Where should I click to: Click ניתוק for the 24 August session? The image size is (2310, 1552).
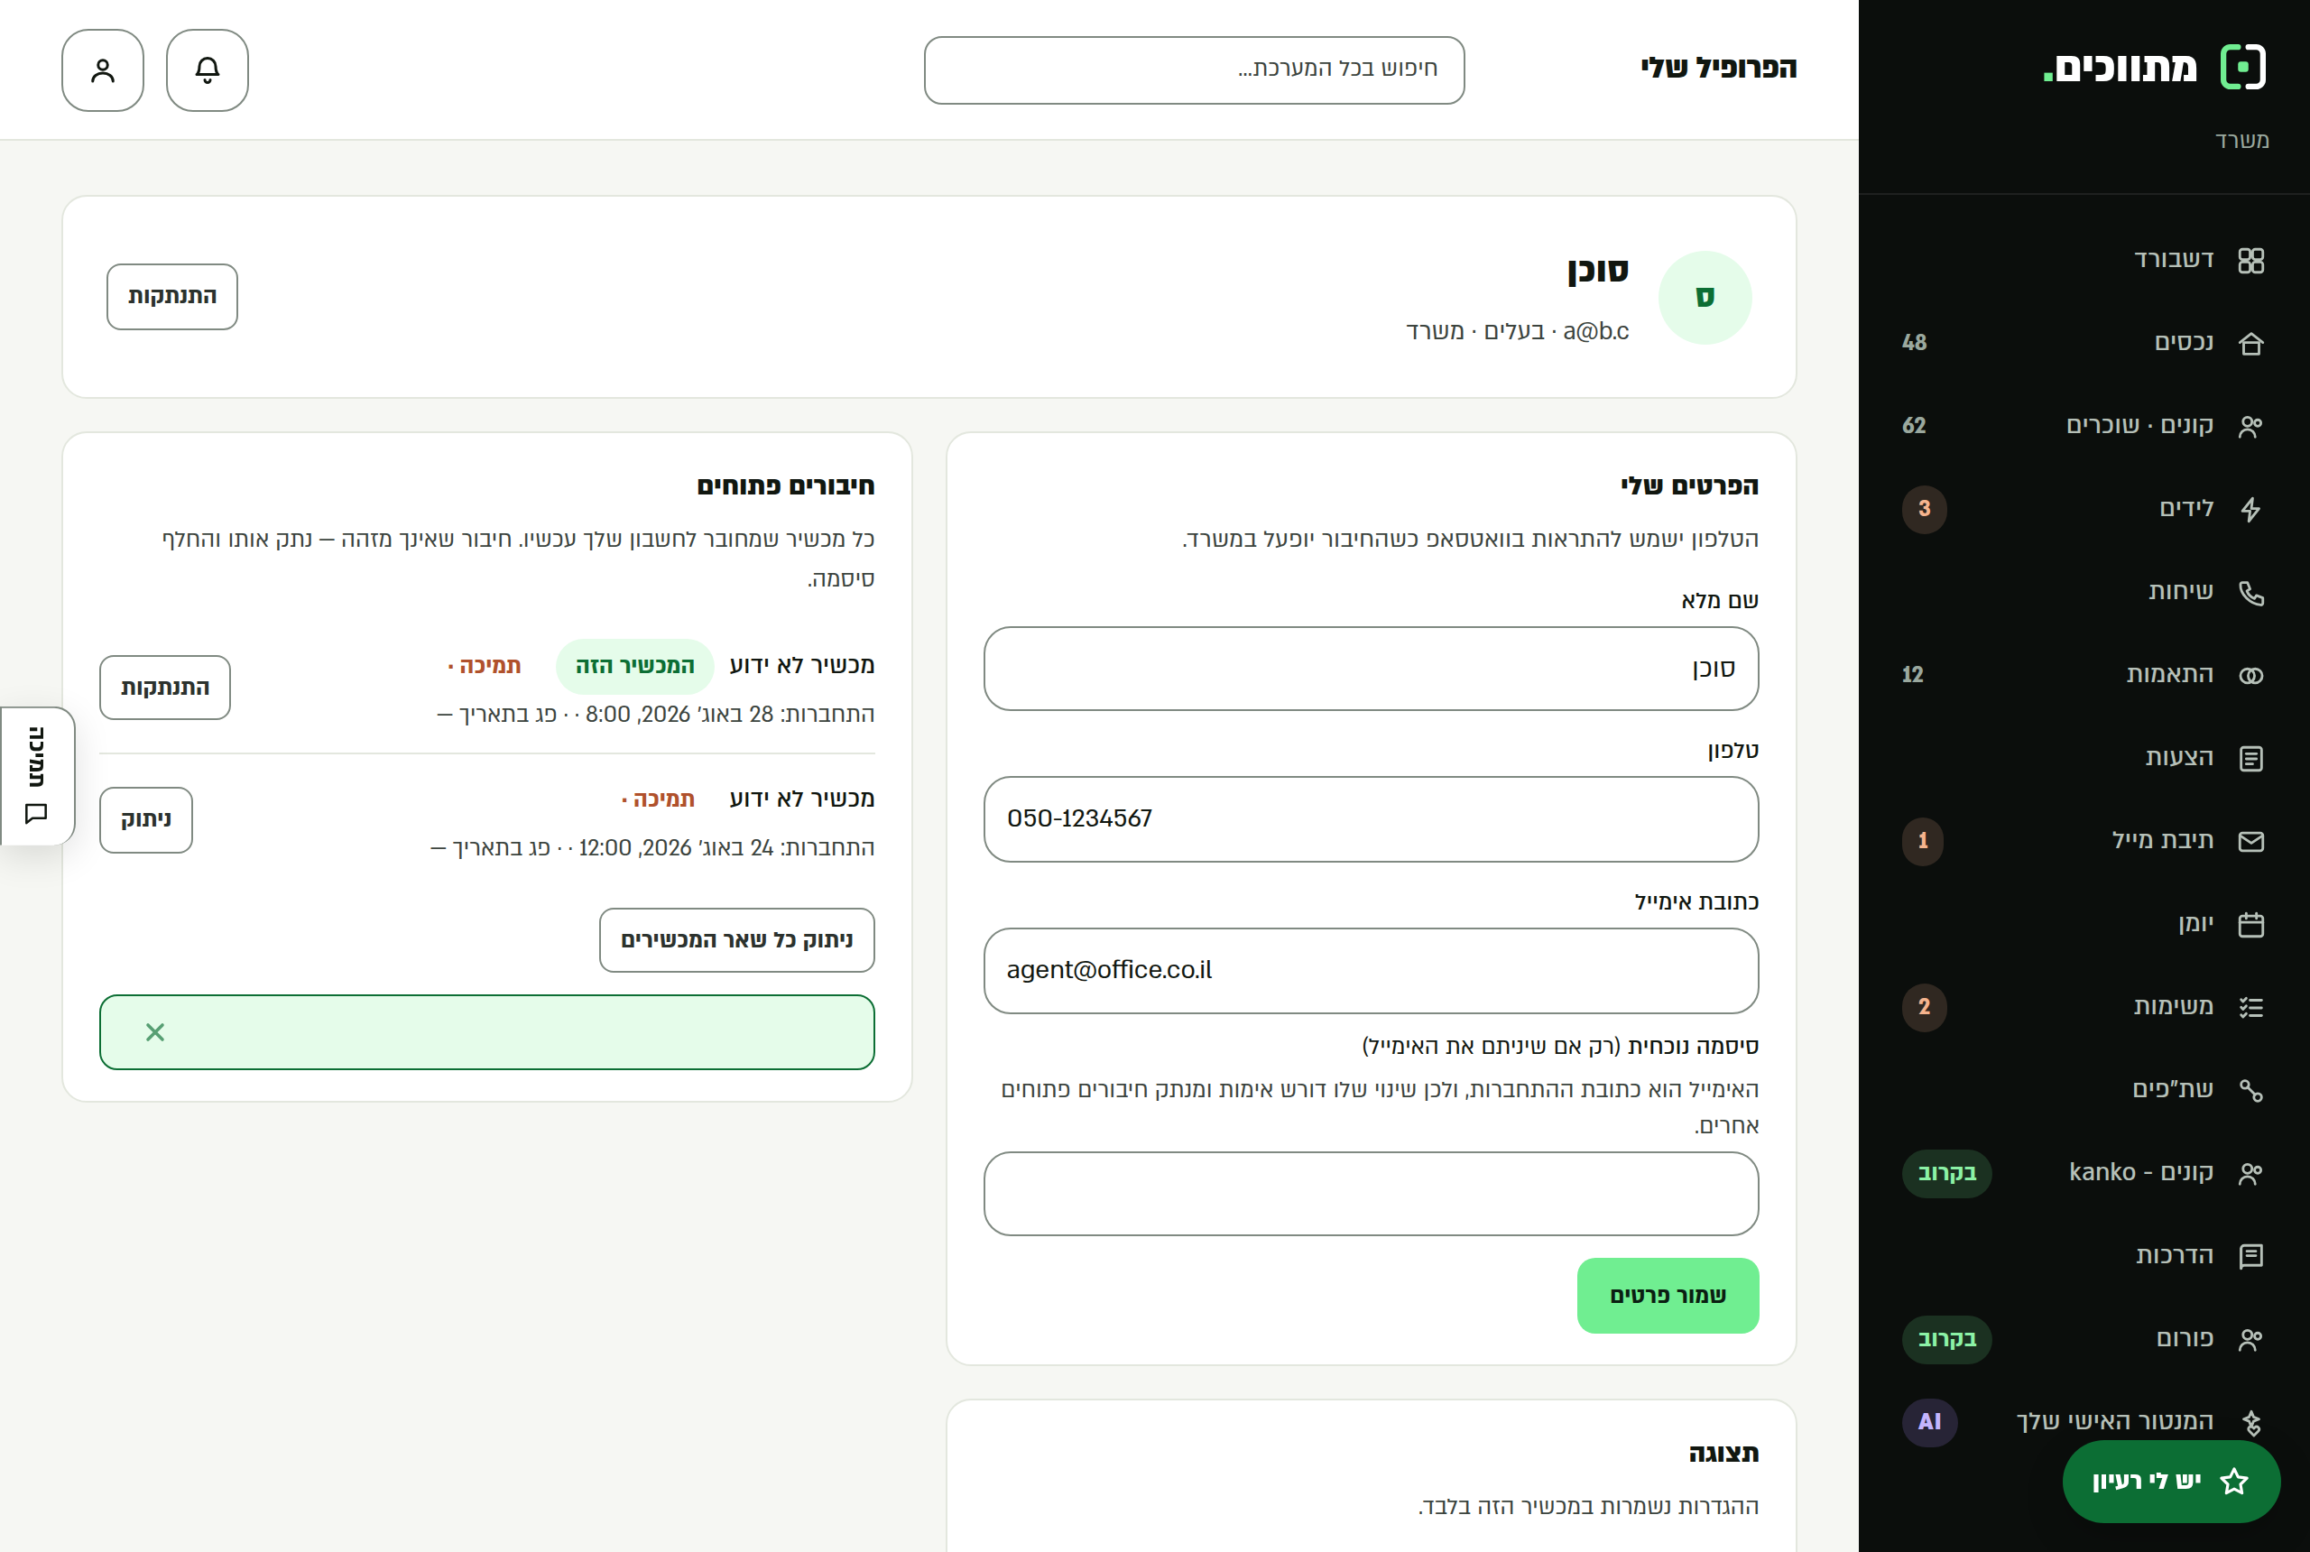[146, 819]
